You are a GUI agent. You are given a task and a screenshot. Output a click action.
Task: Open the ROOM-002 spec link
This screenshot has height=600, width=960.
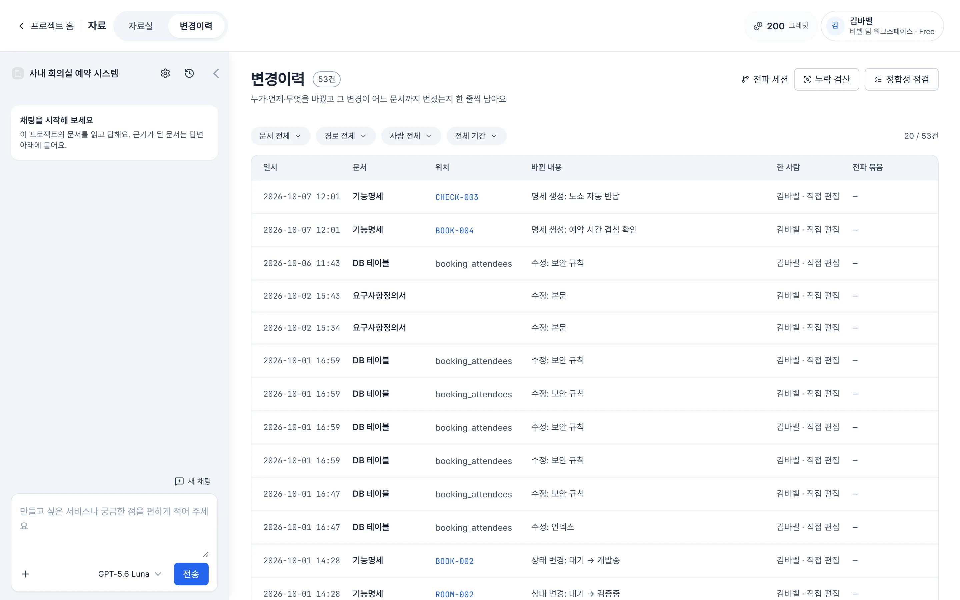454,594
